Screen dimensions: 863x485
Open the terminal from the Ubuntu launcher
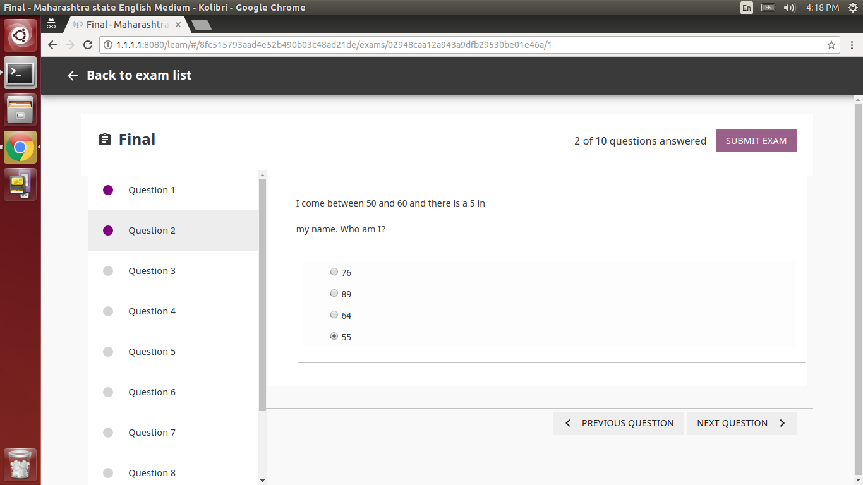pyautogui.click(x=20, y=73)
